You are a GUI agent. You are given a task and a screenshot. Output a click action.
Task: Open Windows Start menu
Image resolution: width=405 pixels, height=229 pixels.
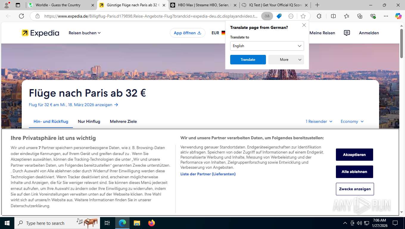[7, 223]
